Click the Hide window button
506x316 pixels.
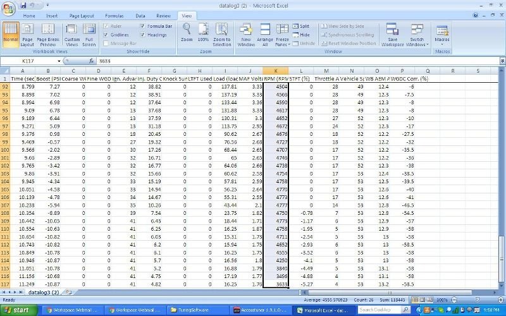(300, 35)
